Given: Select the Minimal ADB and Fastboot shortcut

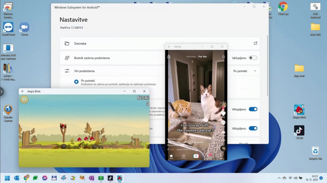Looking at the screenshot, I should [8, 52].
